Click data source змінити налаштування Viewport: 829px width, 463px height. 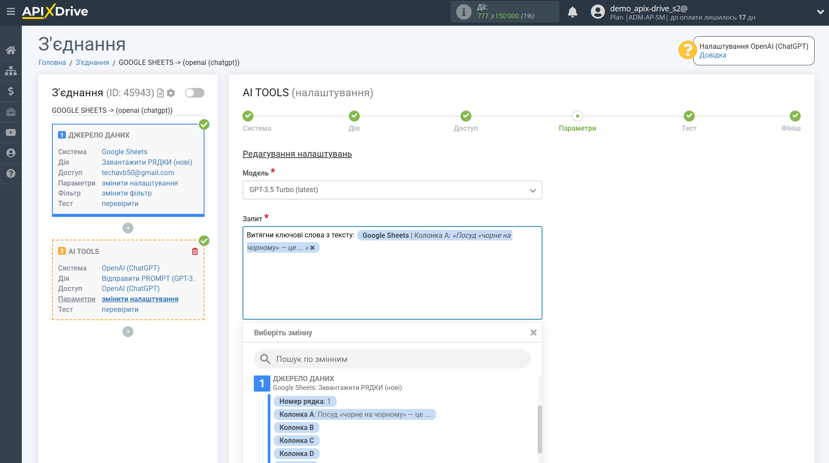[x=140, y=183]
